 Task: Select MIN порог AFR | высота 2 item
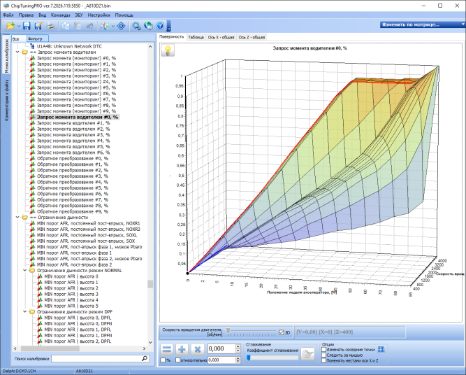[71, 288]
